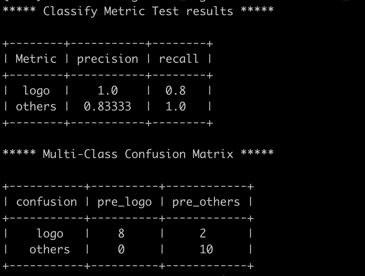Viewport: 365px width, 276px height.
Task: Click the pre_logo column header
Action: click(x=124, y=202)
